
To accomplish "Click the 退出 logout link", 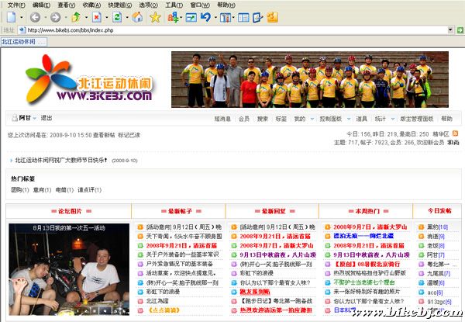I will pos(46,119).
